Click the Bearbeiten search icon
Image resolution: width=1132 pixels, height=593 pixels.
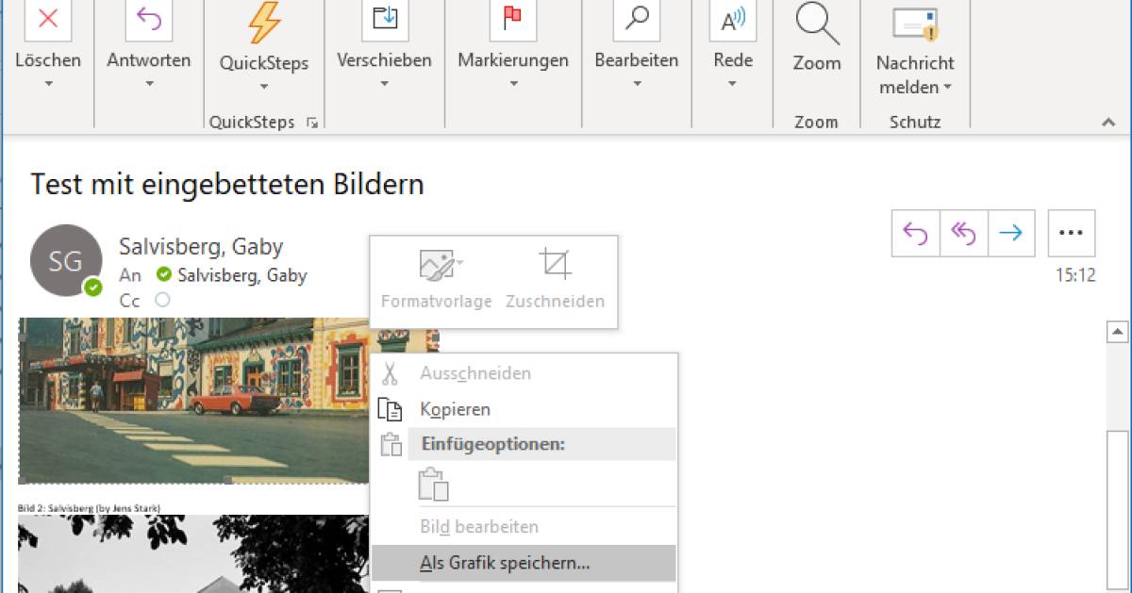[x=637, y=20]
